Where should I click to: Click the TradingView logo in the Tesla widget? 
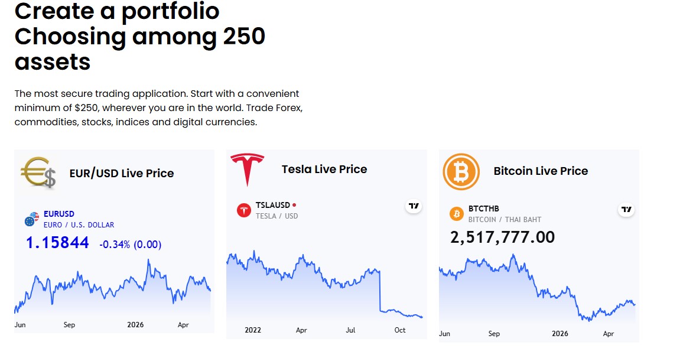(x=414, y=206)
